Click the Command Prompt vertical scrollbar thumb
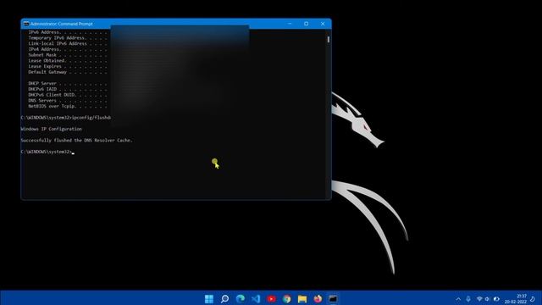Screen dimensions: 542x305 tap(328, 39)
